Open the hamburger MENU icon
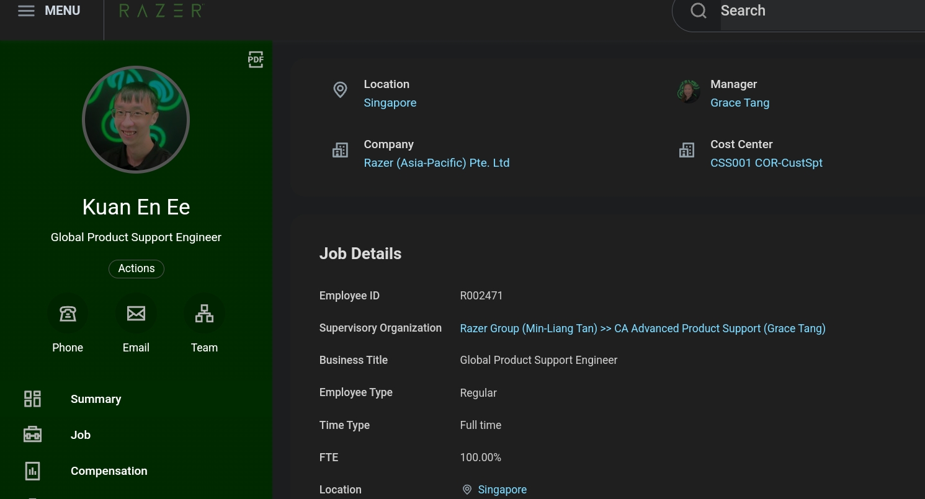This screenshot has height=499, width=925. click(26, 11)
